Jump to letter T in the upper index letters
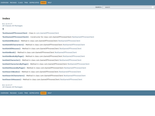The height and width of the screenshot is (116, 155). click(x=12, y=24)
